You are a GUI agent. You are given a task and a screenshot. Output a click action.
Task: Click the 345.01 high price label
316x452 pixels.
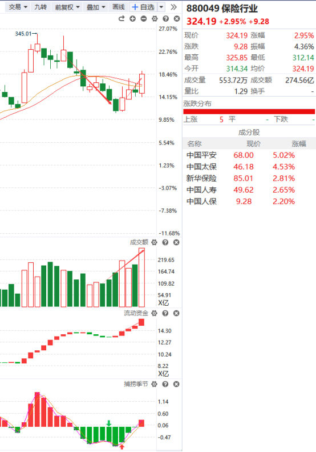click(x=23, y=34)
